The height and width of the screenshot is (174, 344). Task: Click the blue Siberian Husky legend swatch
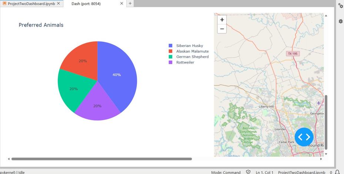coord(170,45)
